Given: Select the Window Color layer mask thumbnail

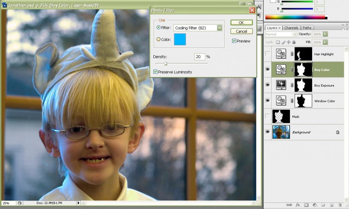Looking at the screenshot, I should (x=303, y=101).
